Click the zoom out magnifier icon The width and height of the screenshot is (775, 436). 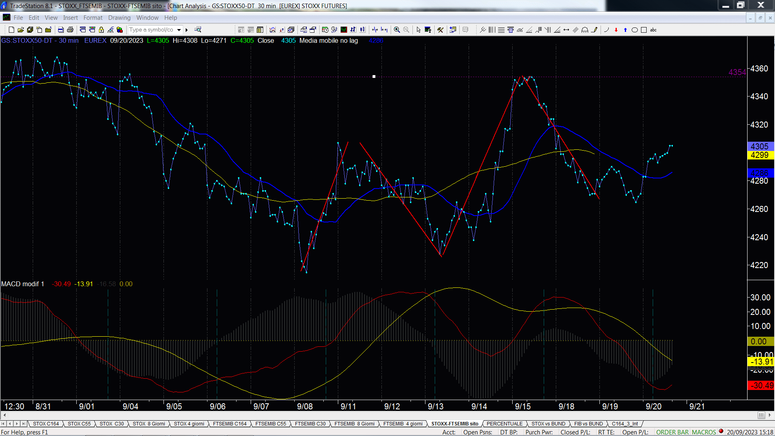click(x=406, y=30)
